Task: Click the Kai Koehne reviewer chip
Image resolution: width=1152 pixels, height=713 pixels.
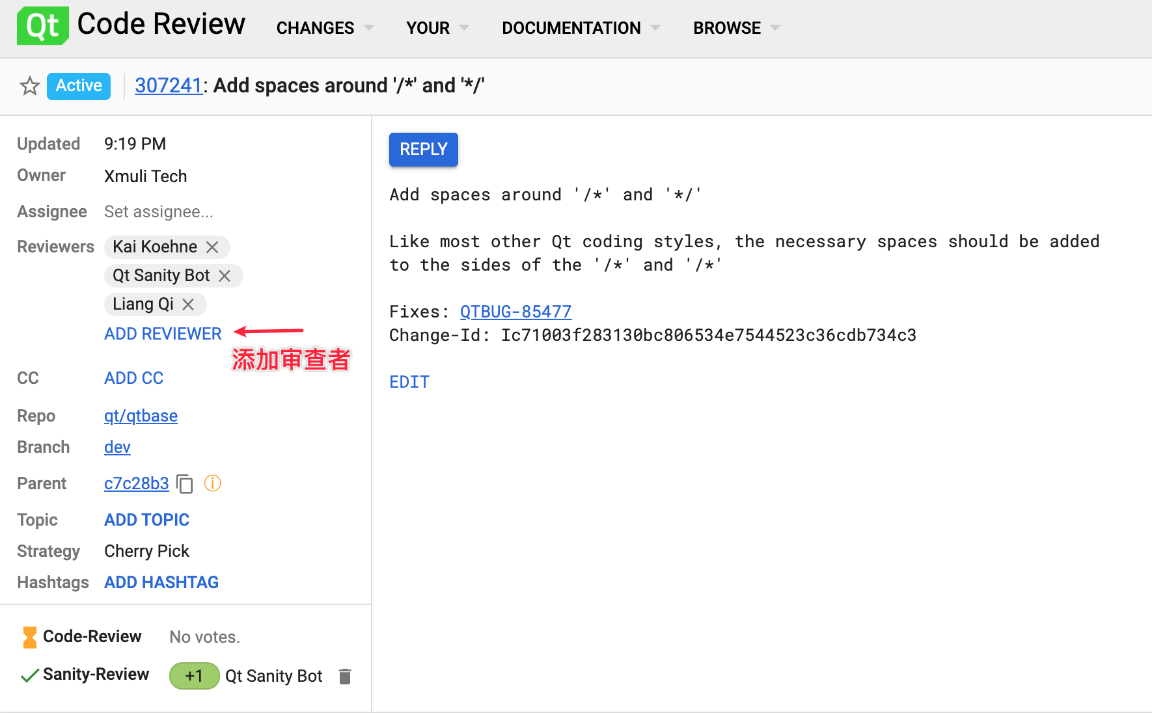Action: point(167,247)
